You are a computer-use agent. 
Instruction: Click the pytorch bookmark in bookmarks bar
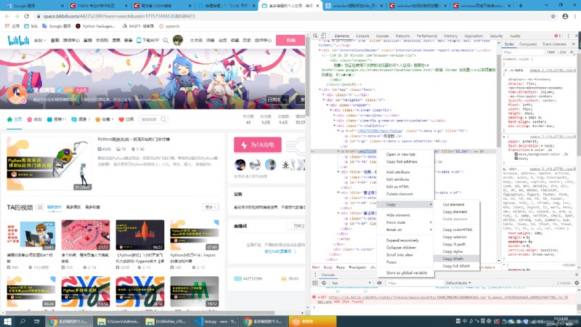coord(169,26)
